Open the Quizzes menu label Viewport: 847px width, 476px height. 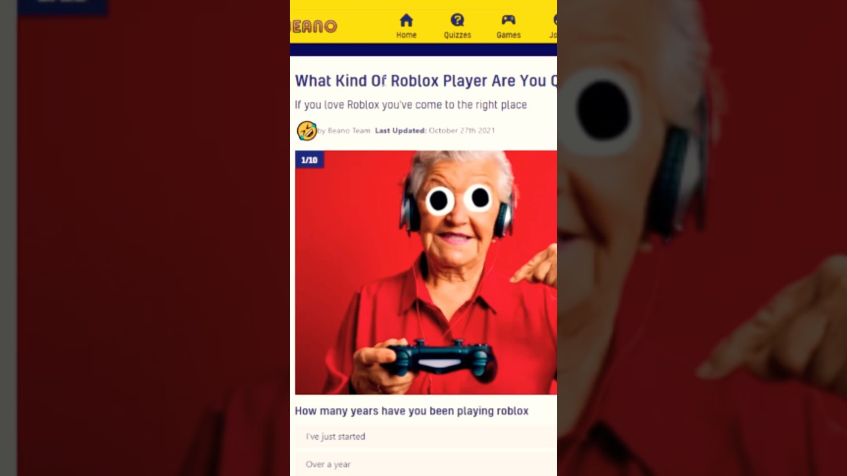(x=457, y=35)
